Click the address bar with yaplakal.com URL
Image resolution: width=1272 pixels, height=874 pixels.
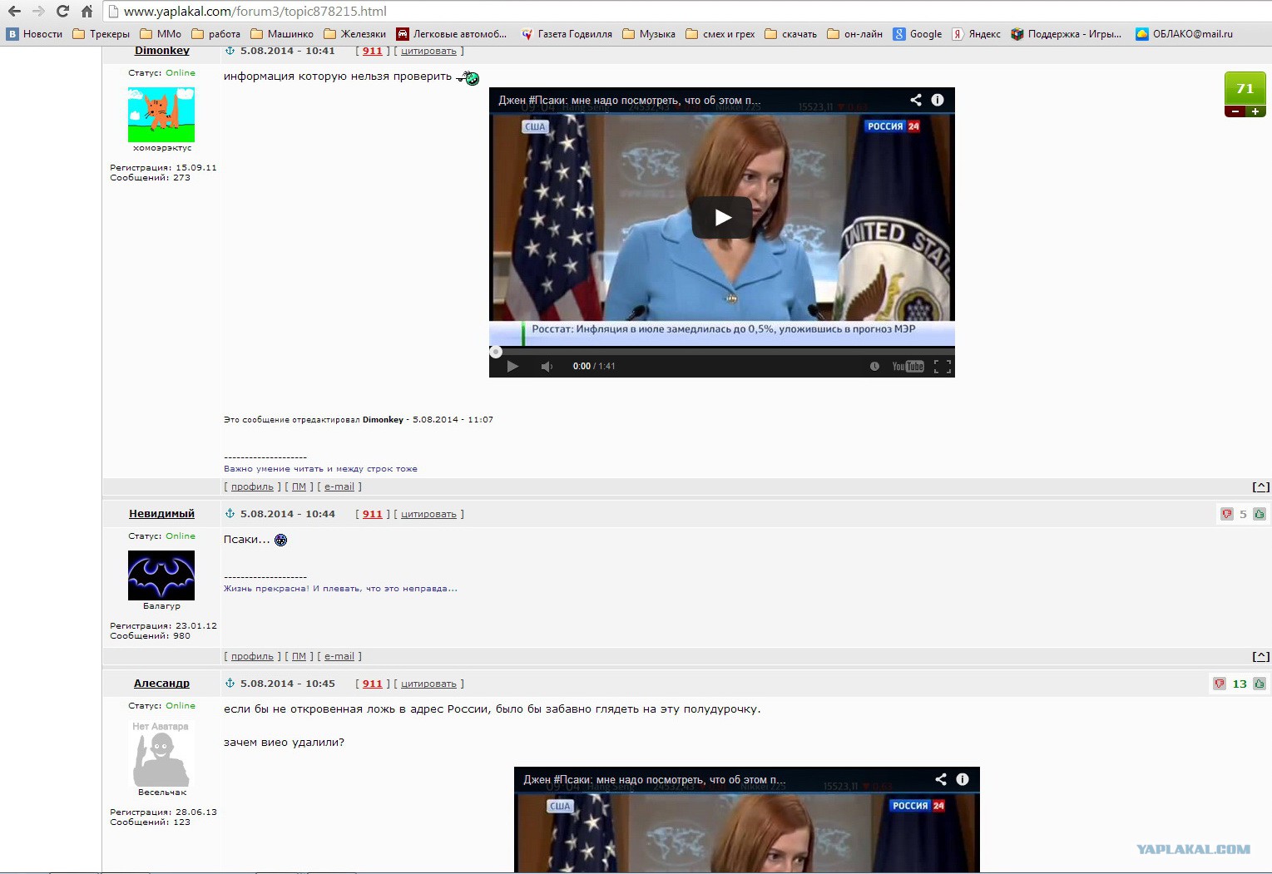click(x=687, y=12)
